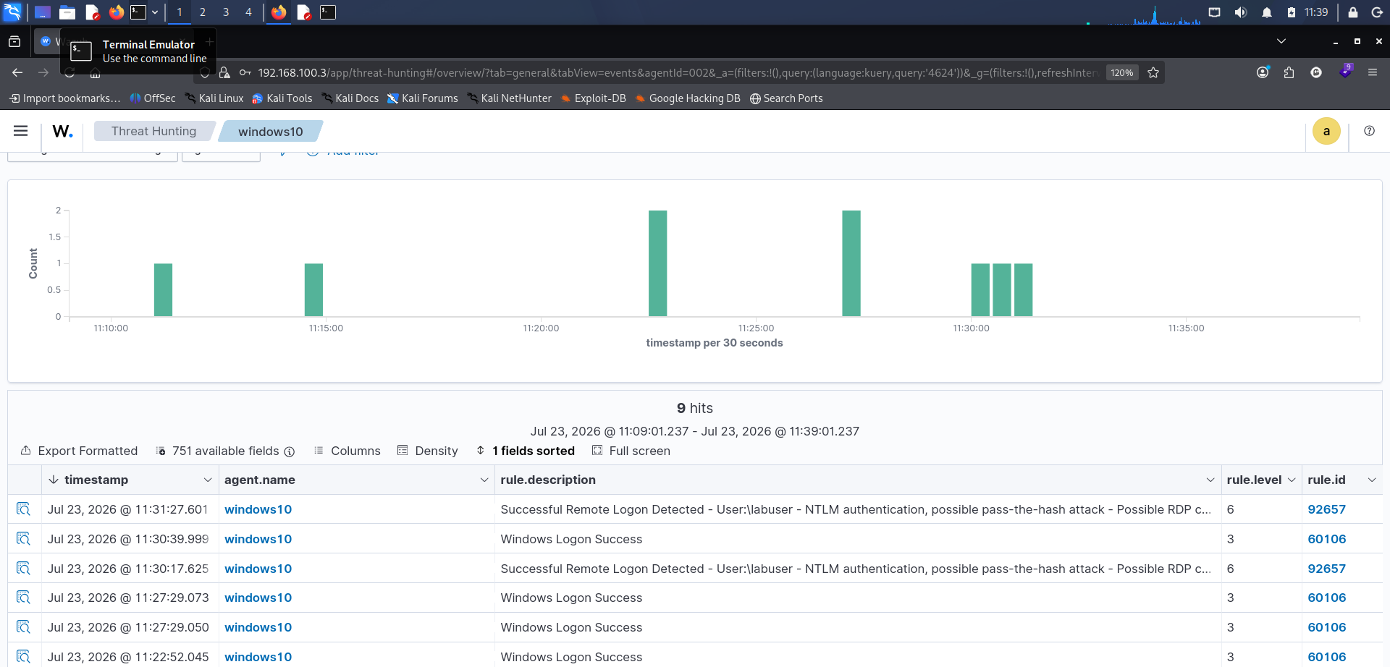Image resolution: width=1390 pixels, height=667 pixels.
Task: Open the Exploit-DB bookmark
Action: (x=593, y=98)
